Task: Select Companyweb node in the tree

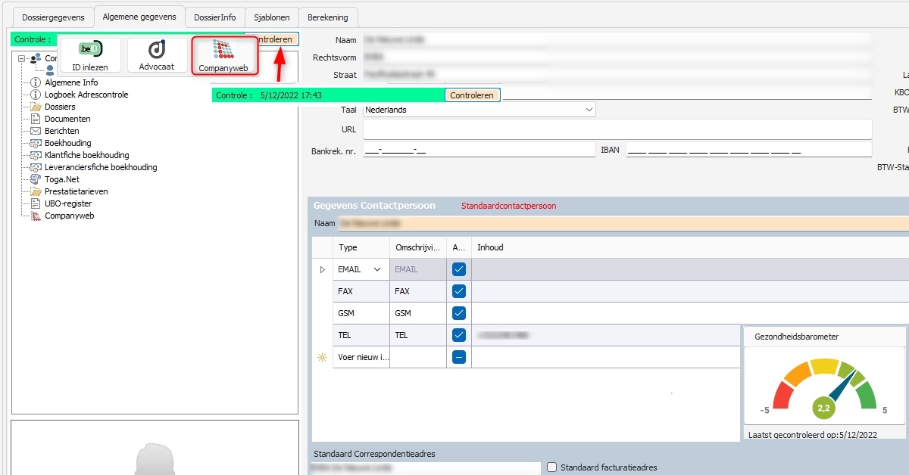Action: click(x=69, y=216)
